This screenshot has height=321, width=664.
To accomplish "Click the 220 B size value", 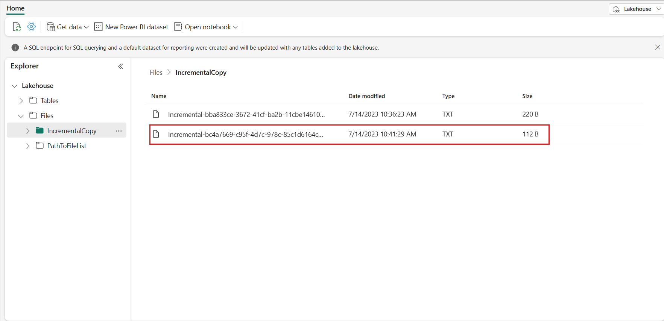I will click(530, 114).
